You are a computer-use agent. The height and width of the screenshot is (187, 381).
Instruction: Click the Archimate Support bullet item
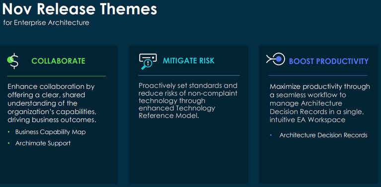(x=43, y=143)
